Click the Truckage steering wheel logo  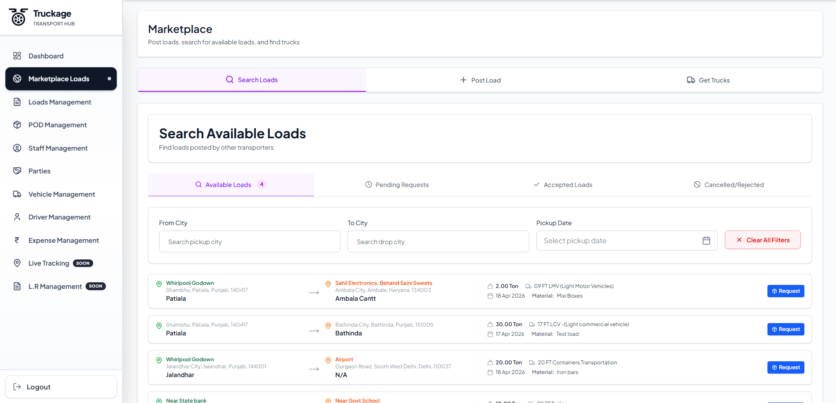(x=18, y=17)
